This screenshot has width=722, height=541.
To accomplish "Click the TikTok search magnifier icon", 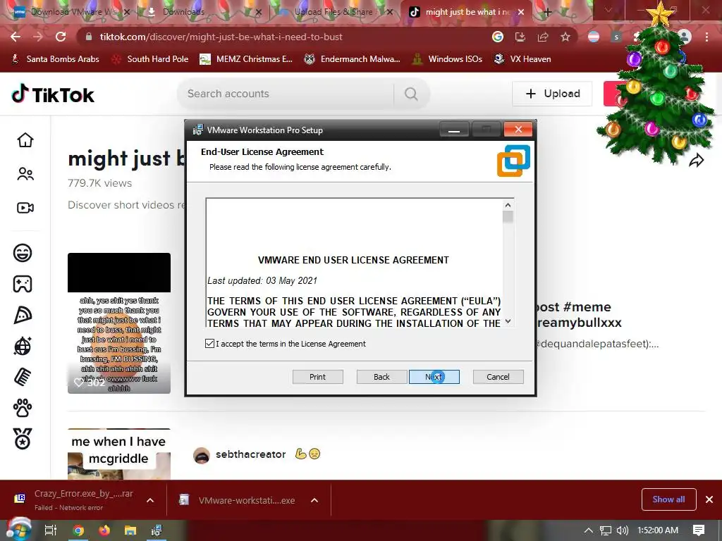I will point(411,94).
